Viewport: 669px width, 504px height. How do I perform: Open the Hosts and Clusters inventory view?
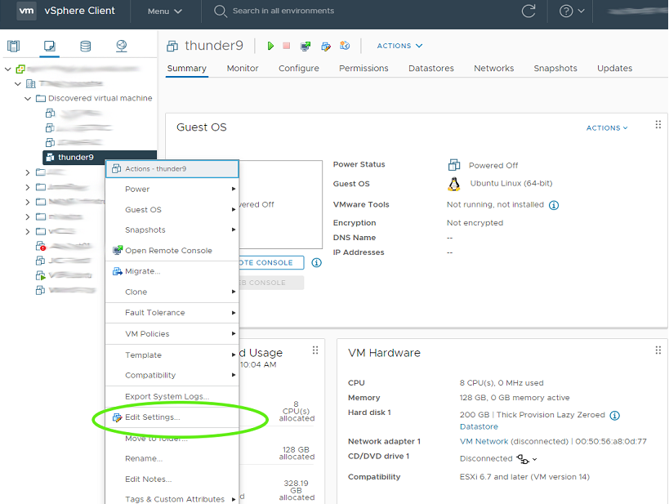(x=14, y=46)
